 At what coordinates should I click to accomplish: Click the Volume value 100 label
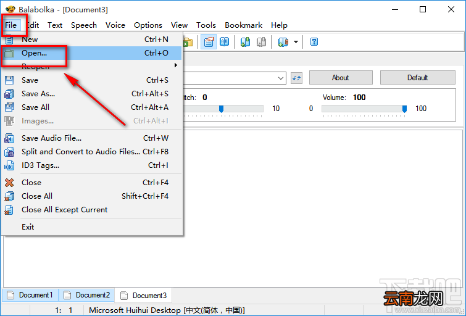pyautogui.click(x=359, y=98)
